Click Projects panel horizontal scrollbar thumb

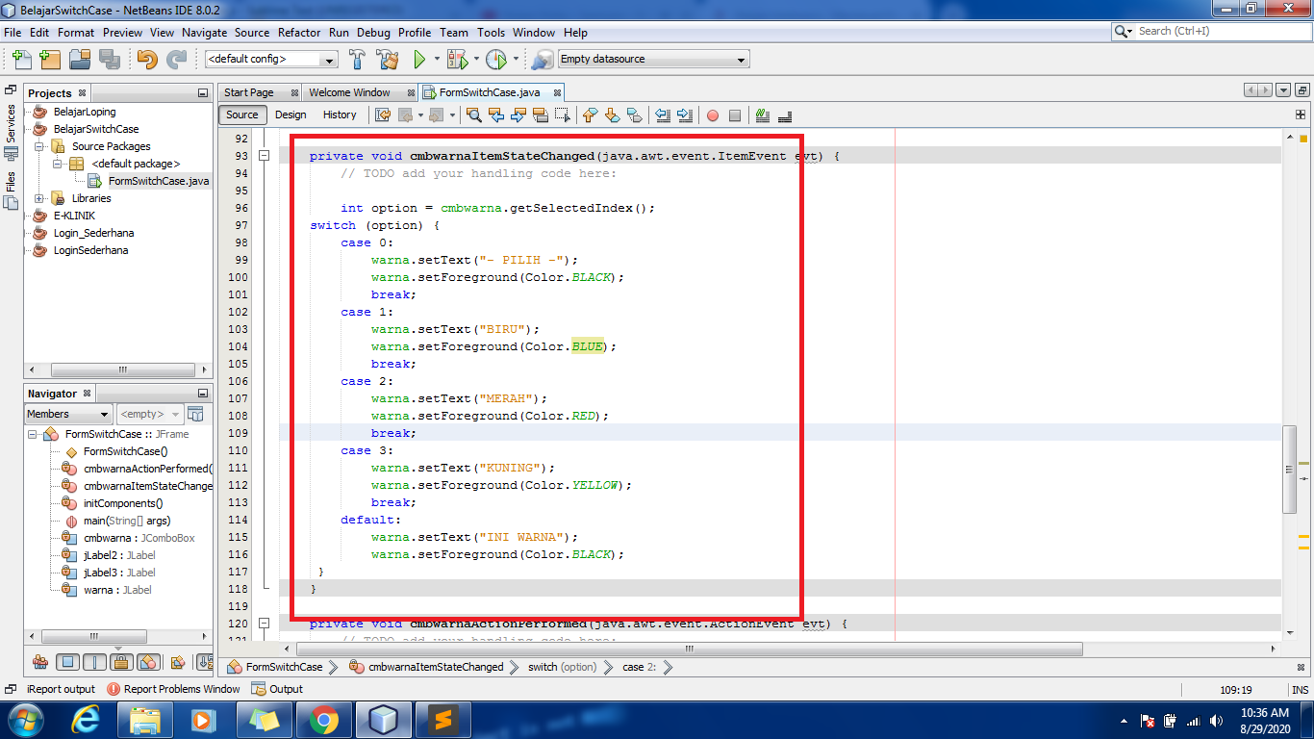coord(123,369)
